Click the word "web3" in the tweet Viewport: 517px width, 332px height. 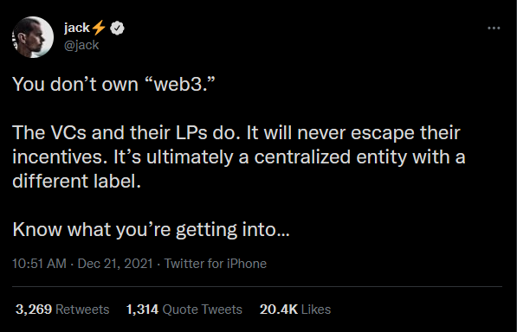coord(178,85)
